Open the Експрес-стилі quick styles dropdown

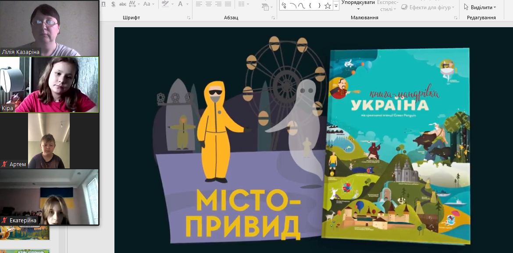coord(388,6)
